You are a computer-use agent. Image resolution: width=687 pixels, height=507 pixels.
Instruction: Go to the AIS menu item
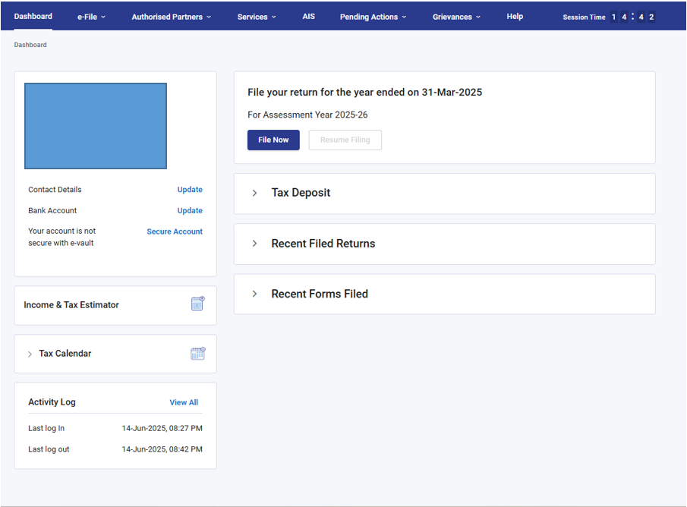(x=308, y=17)
